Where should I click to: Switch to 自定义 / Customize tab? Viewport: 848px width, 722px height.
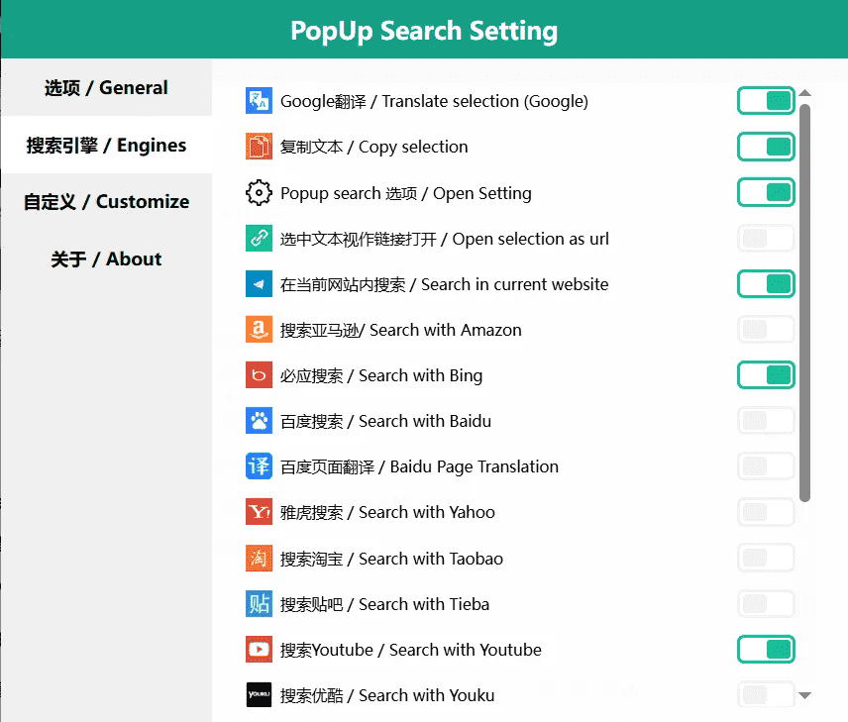click(107, 202)
